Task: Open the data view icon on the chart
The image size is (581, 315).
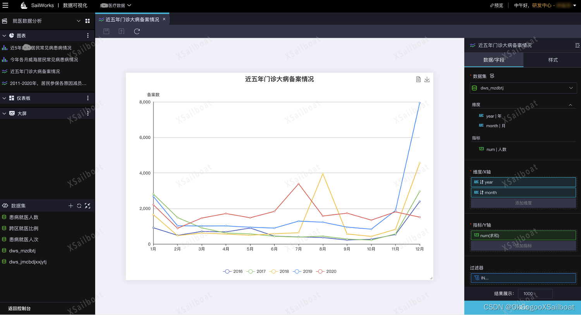Action: (x=418, y=79)
